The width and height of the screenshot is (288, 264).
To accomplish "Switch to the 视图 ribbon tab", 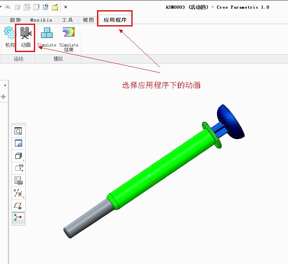I will [88, 20].
